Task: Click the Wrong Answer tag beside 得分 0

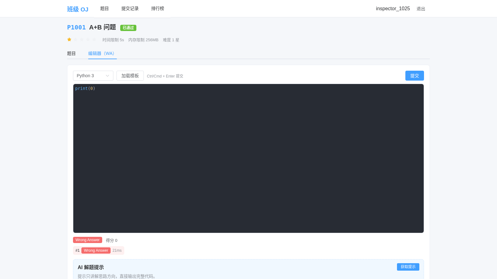Action: tap(88, 240)
